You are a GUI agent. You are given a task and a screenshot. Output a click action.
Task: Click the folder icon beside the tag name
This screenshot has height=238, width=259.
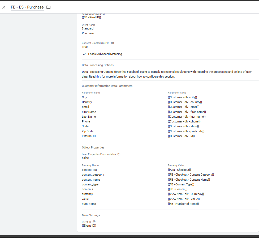(48, 7)
